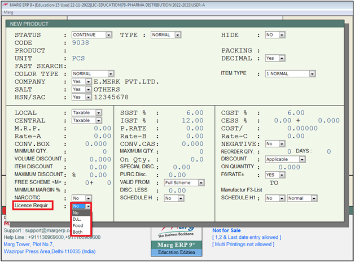The image size is (355, 262).
Task: Click the 1,2 & Last date entry allowed link
Action: point(247,237)
